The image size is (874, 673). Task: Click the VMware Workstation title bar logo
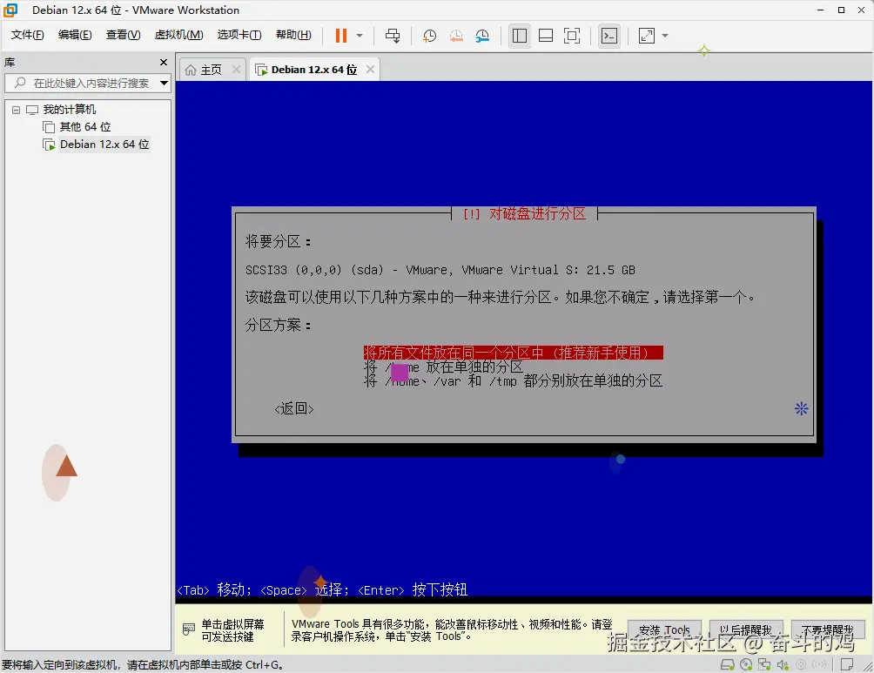click(10, 10)
